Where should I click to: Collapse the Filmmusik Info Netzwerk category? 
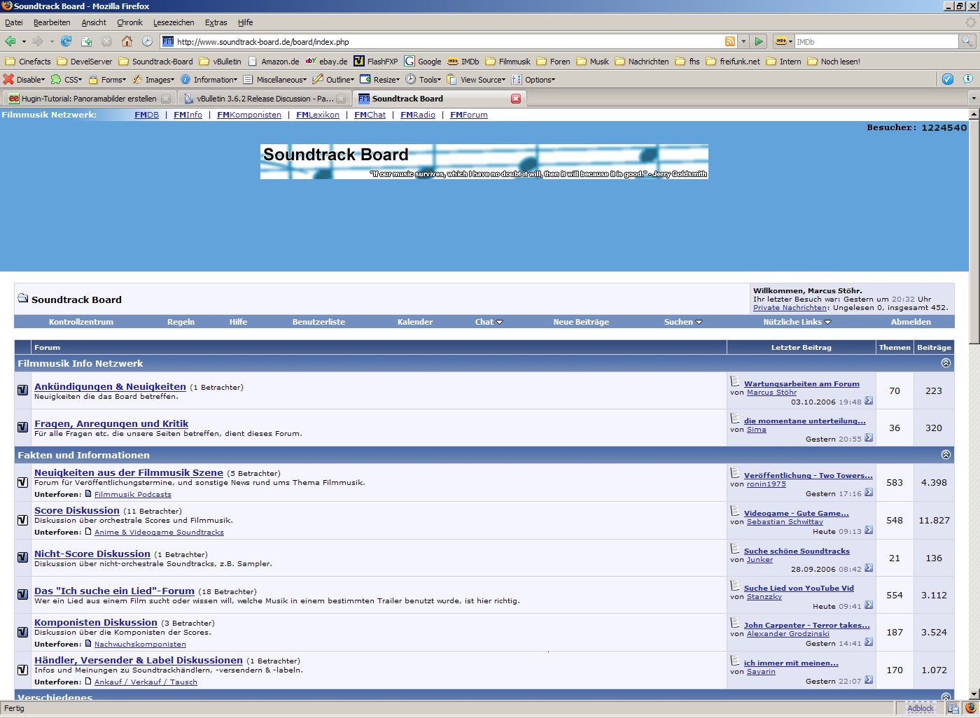(x=946, y=363)
